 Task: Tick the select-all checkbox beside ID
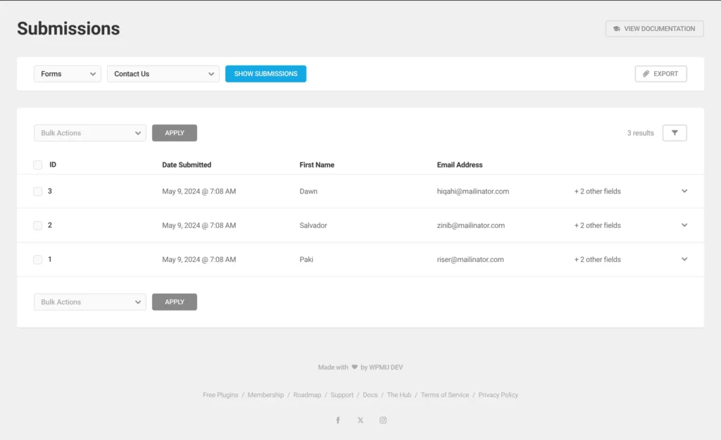click(38, 165)
